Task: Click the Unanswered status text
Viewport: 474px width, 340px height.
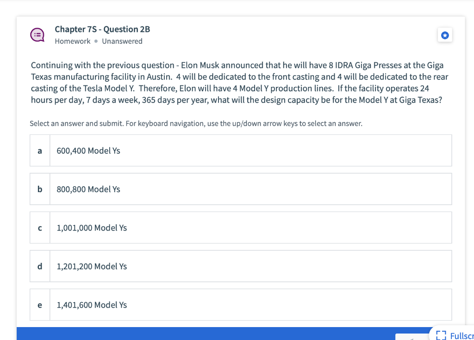Action: pos(122,41)
